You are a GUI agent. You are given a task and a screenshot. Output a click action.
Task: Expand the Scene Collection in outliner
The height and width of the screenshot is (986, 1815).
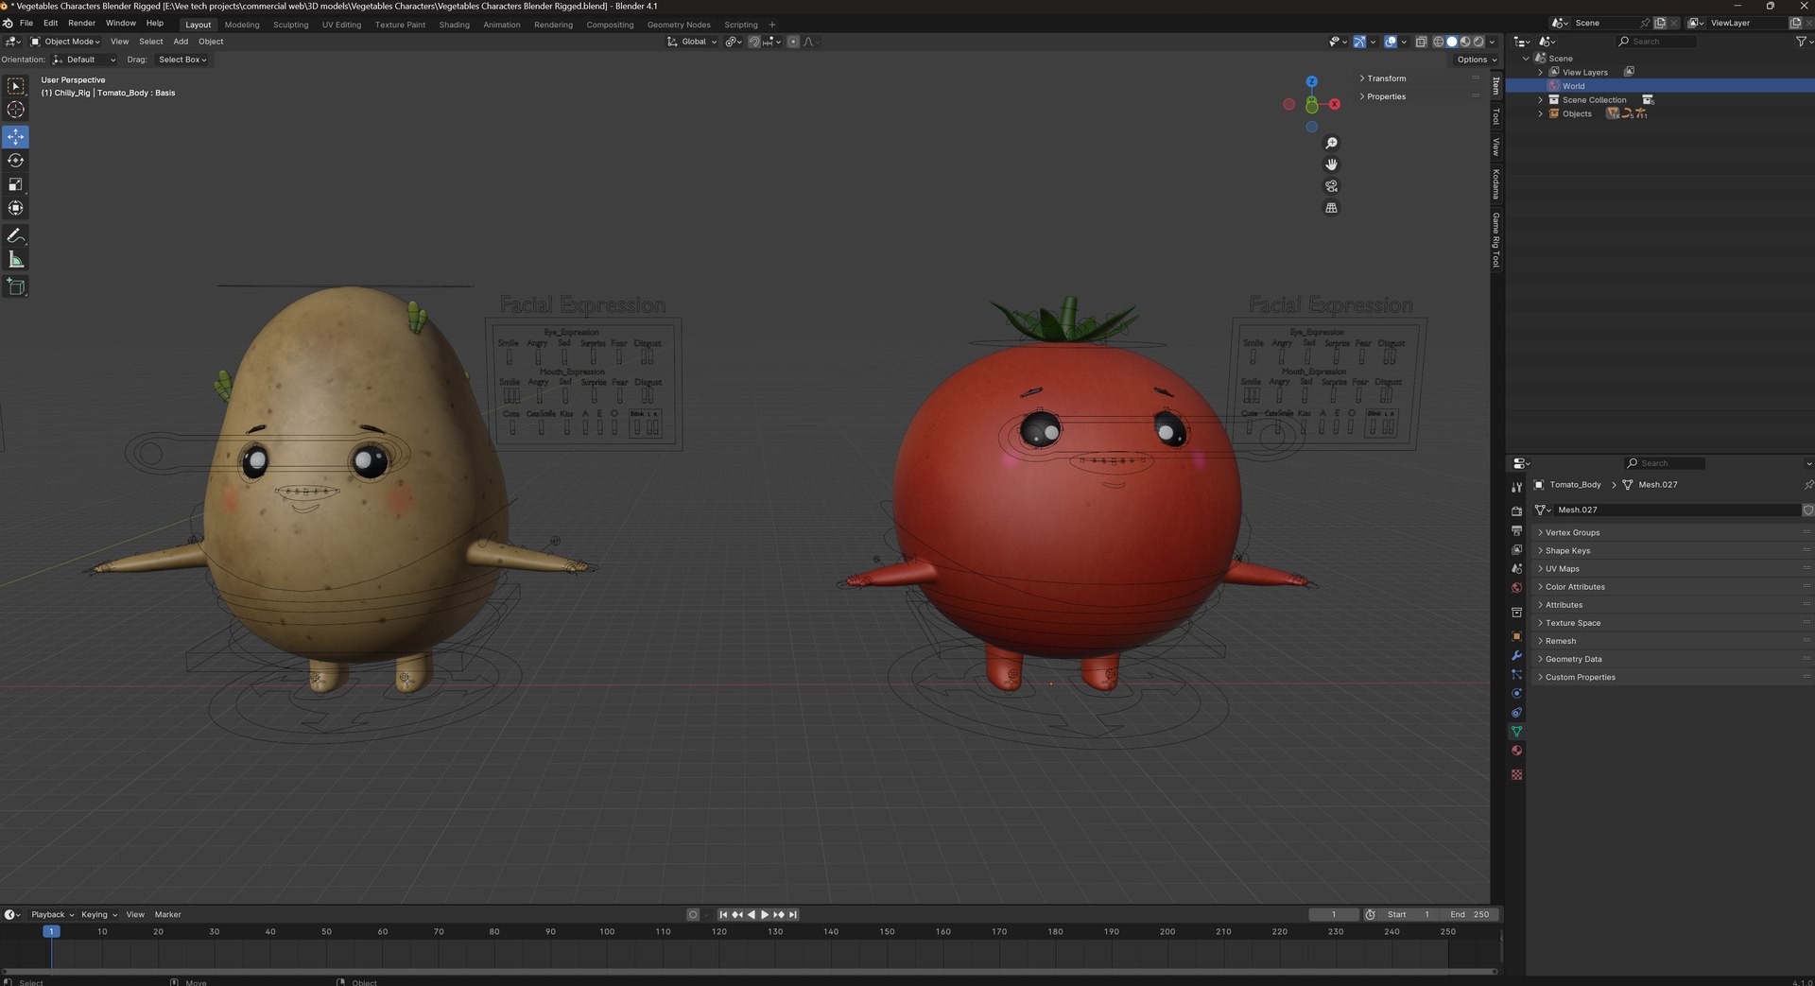point(1540,100)
